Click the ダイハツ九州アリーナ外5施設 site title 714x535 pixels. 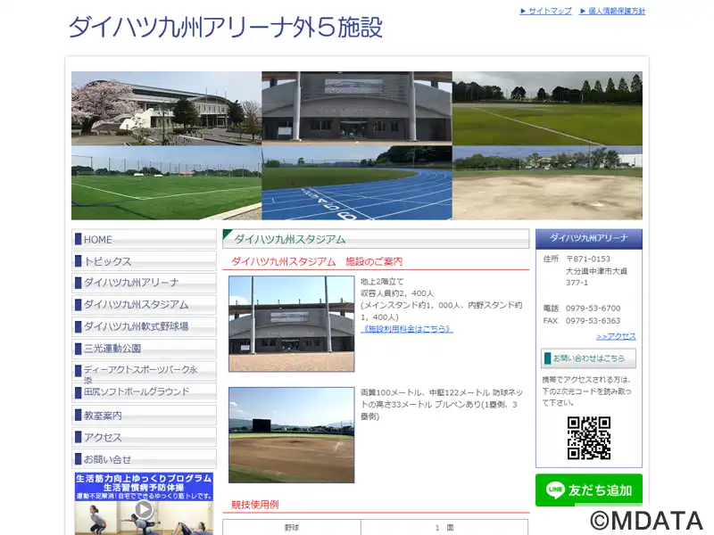tap(226, 28)
